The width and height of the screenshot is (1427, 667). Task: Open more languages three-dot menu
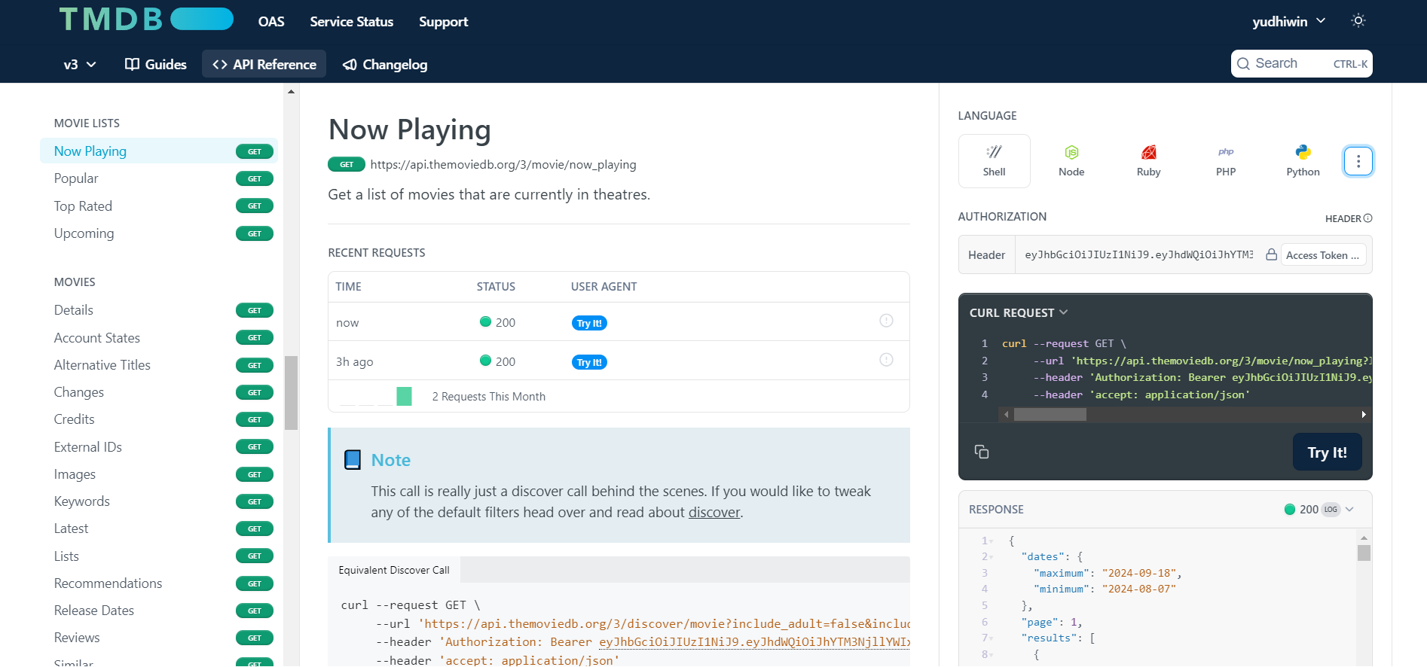point(1358,161)
